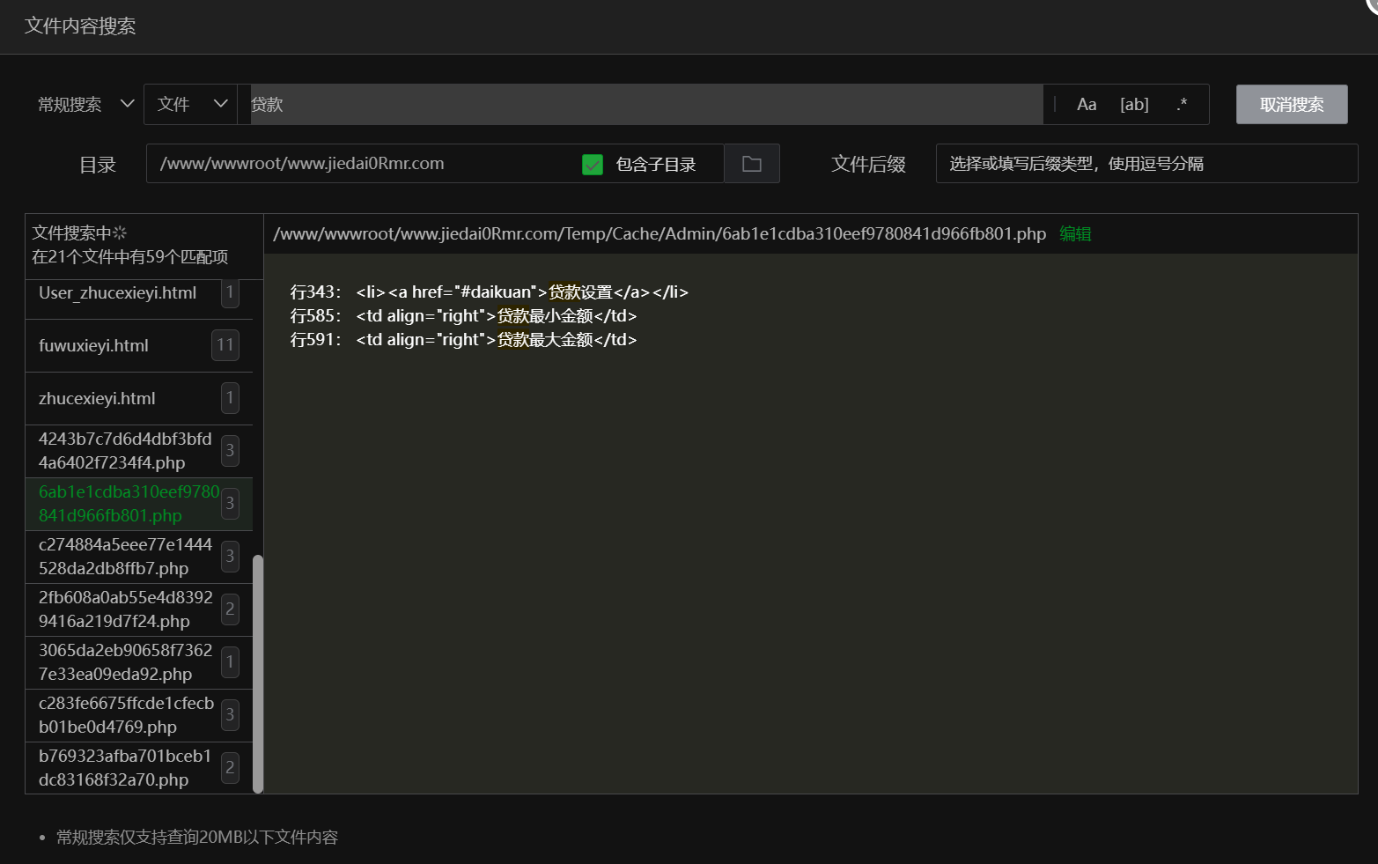The width and height of the screenshot is (1378, 864).
Task: Open the directory folder browser icon
Action: click(x=751, y=164)
